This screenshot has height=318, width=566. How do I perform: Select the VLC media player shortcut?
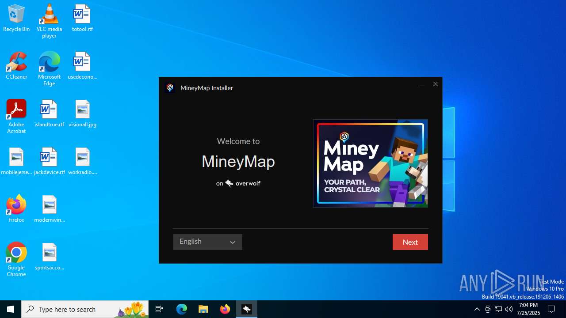click(x=49, y=21)
